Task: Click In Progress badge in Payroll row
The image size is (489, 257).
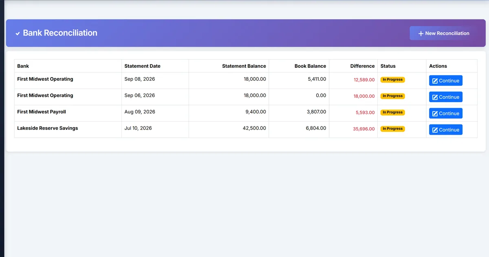Action: [393, 112]
